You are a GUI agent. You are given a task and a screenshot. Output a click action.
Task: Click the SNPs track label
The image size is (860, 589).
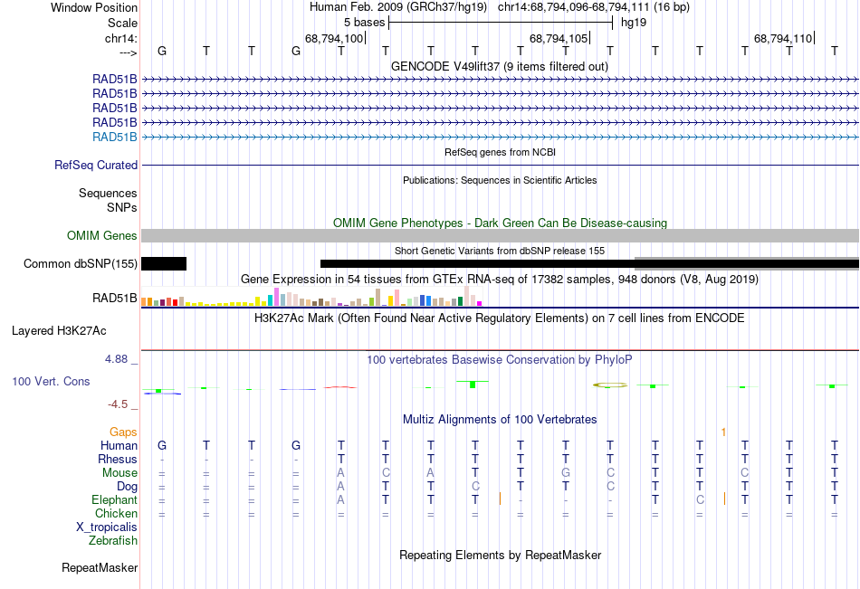(x=122, y=208)
